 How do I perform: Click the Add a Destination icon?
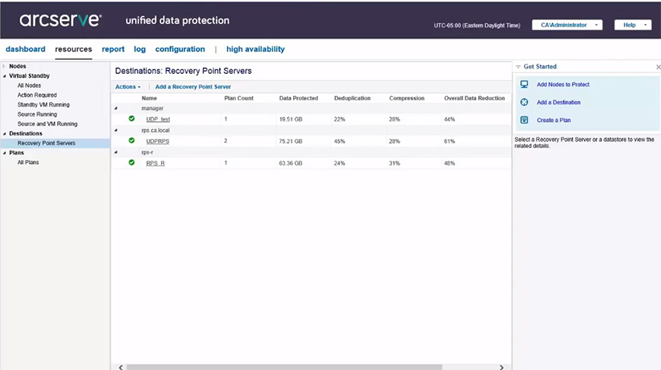[x=524, y=102]
